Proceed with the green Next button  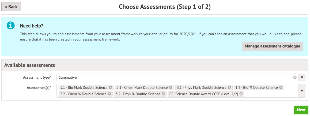(x=301, y=110)
